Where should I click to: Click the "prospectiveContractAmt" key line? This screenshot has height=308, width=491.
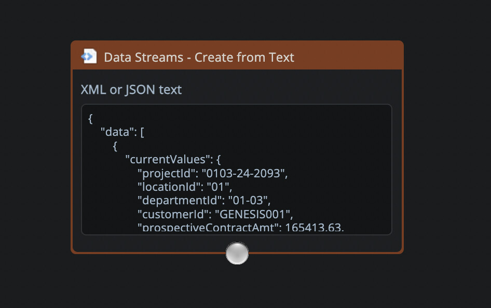tap(205, 228)
